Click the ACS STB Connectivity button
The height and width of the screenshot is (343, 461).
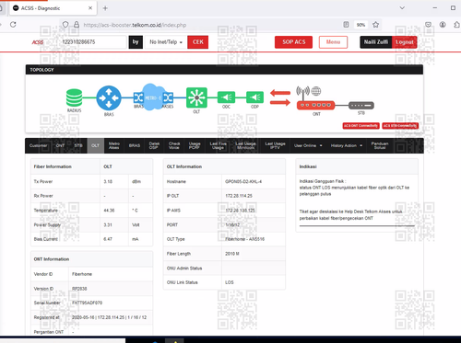click(x=400, y=126)
